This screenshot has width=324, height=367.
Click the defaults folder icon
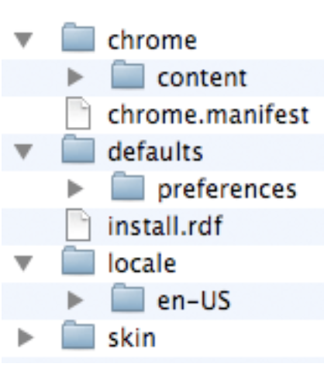click(x=78, y=149)
